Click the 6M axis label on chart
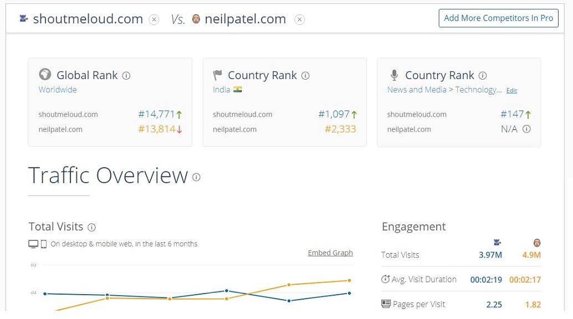Screen dimensions: 573x319 point(33,265)
